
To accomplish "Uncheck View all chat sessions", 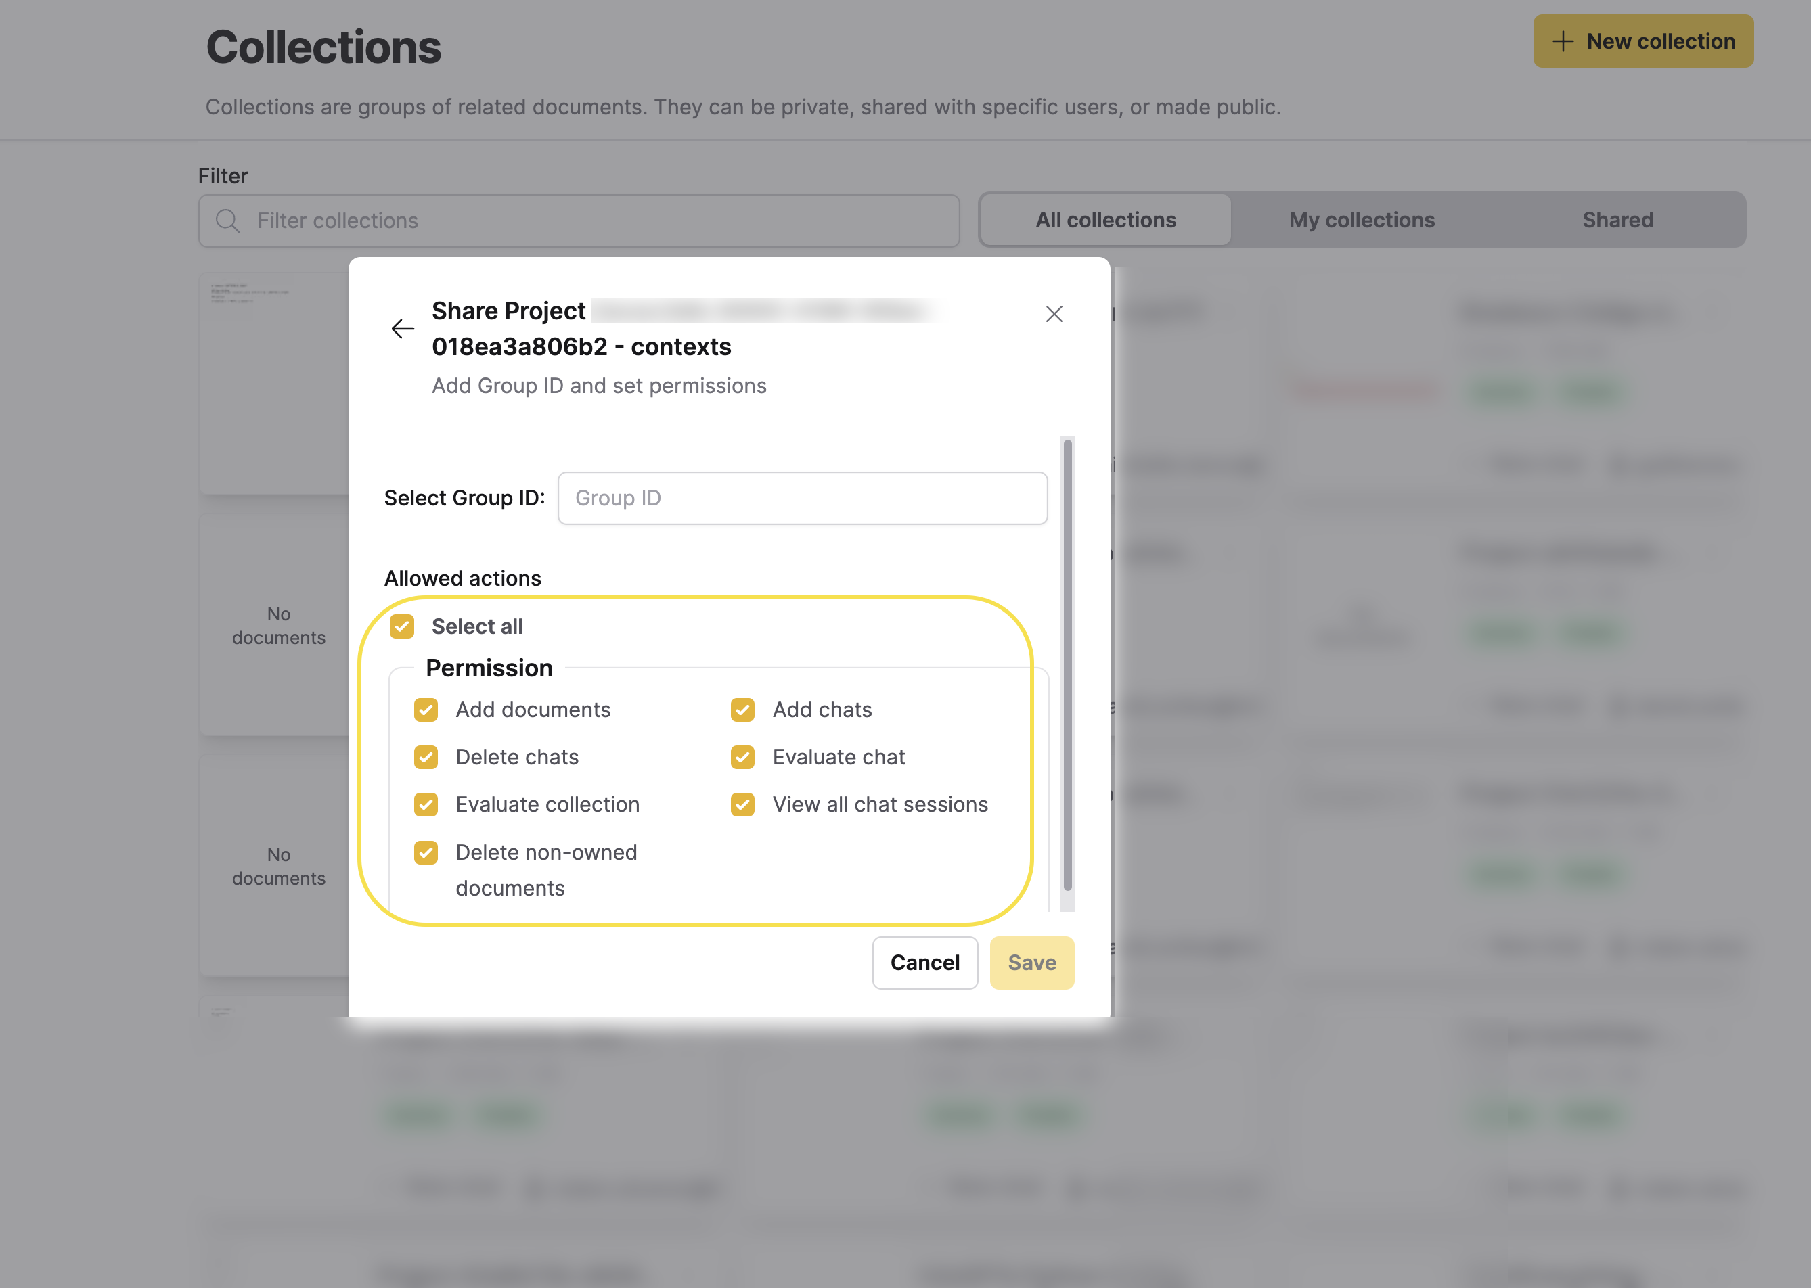I will click(742, 804).
